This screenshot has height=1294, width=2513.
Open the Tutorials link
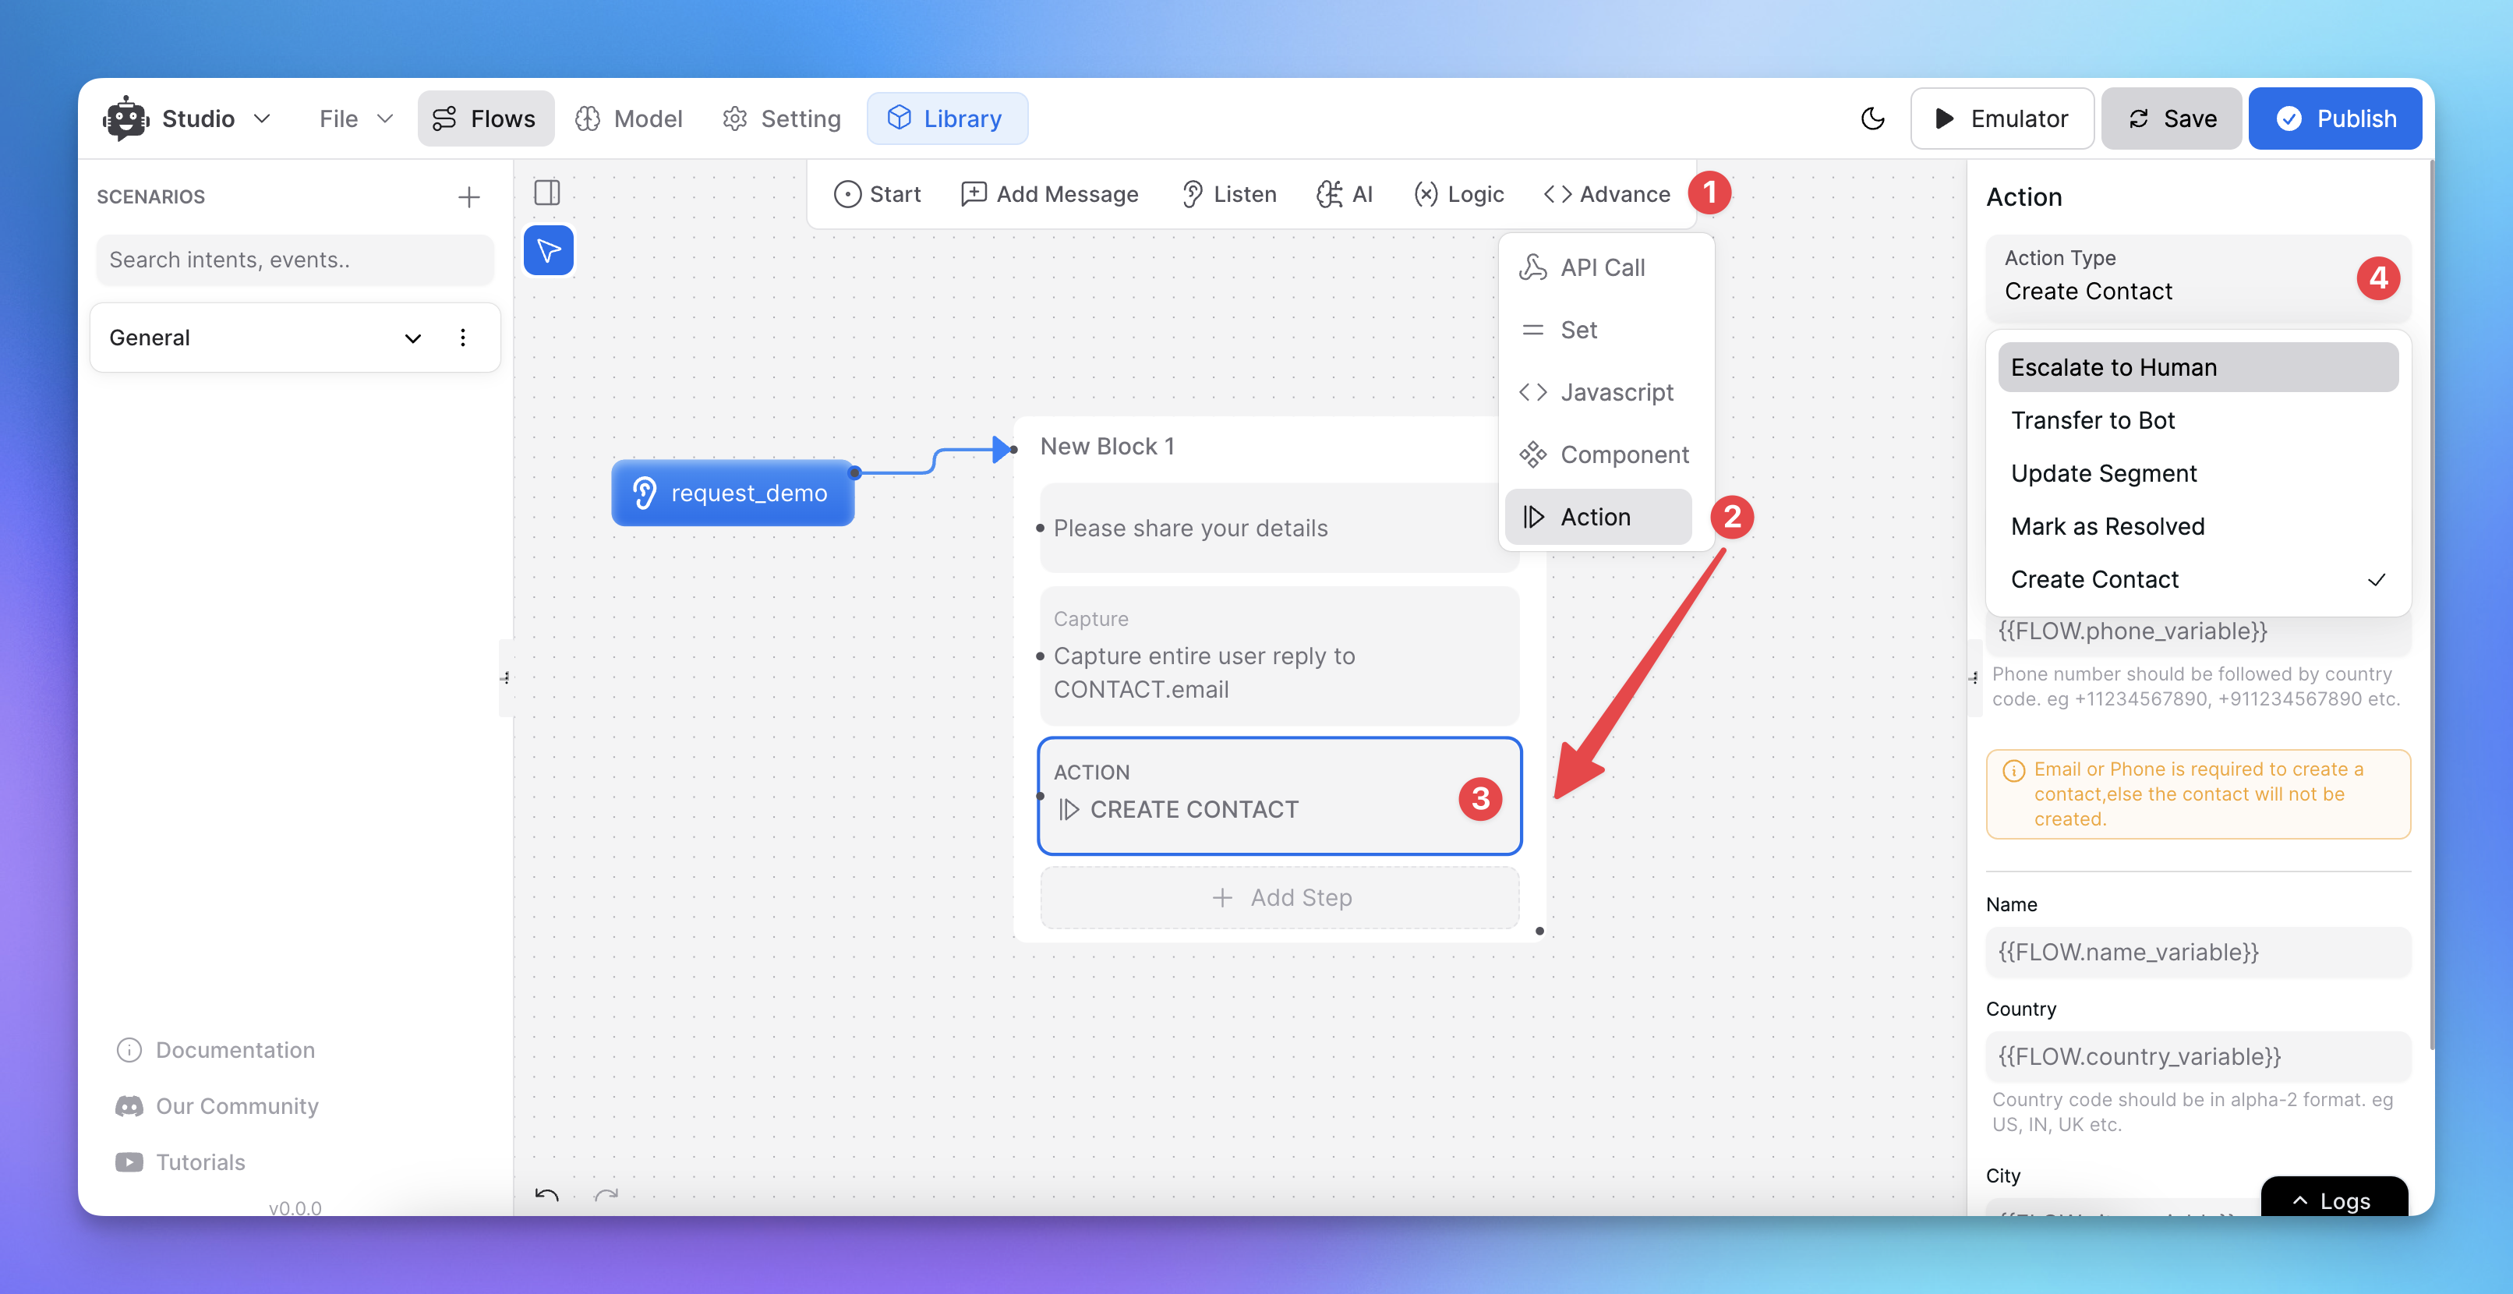181,1162
